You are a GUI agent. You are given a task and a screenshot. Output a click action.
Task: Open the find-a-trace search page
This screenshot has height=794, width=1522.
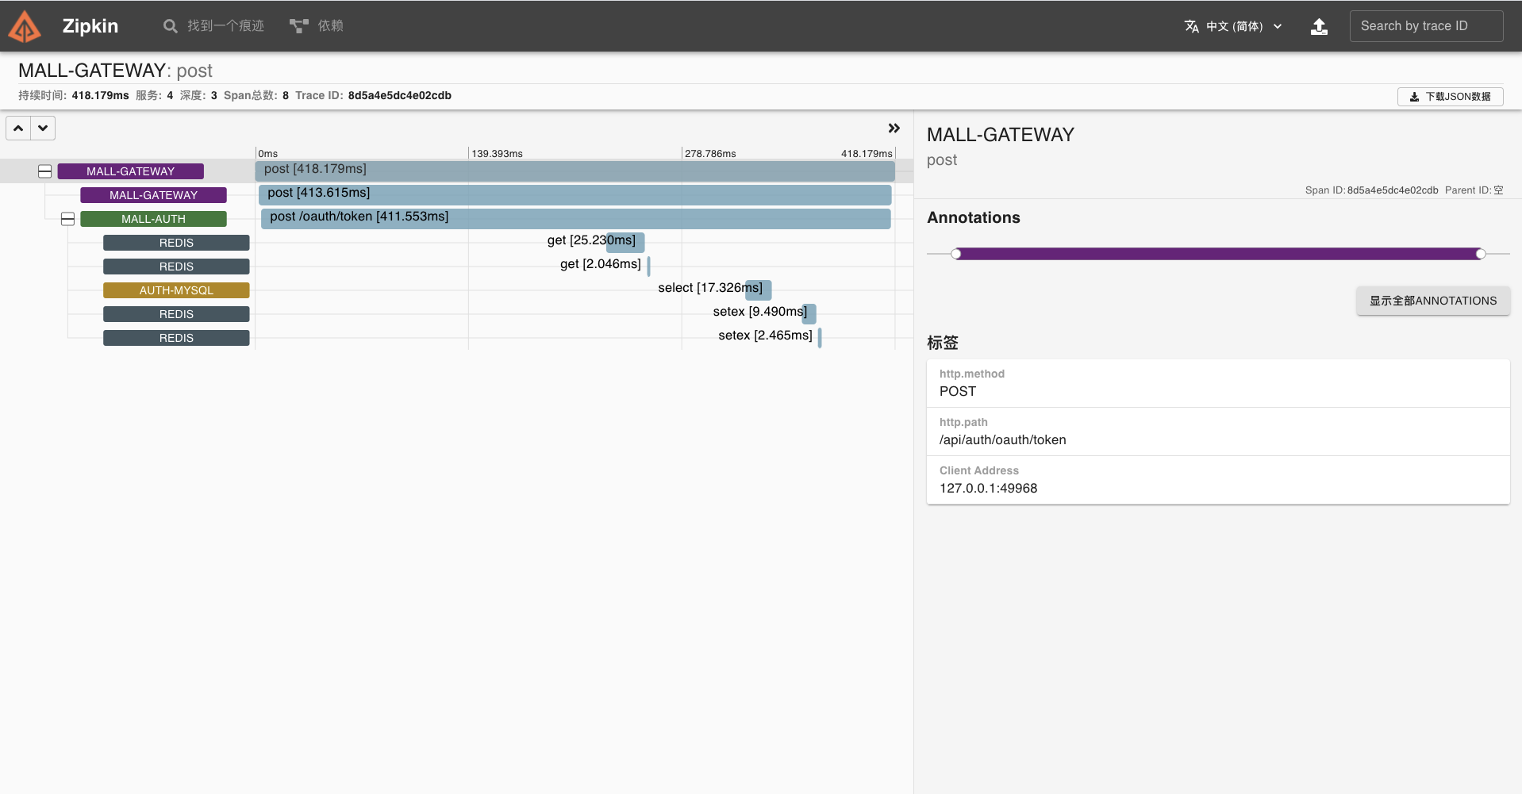point(213,26)
